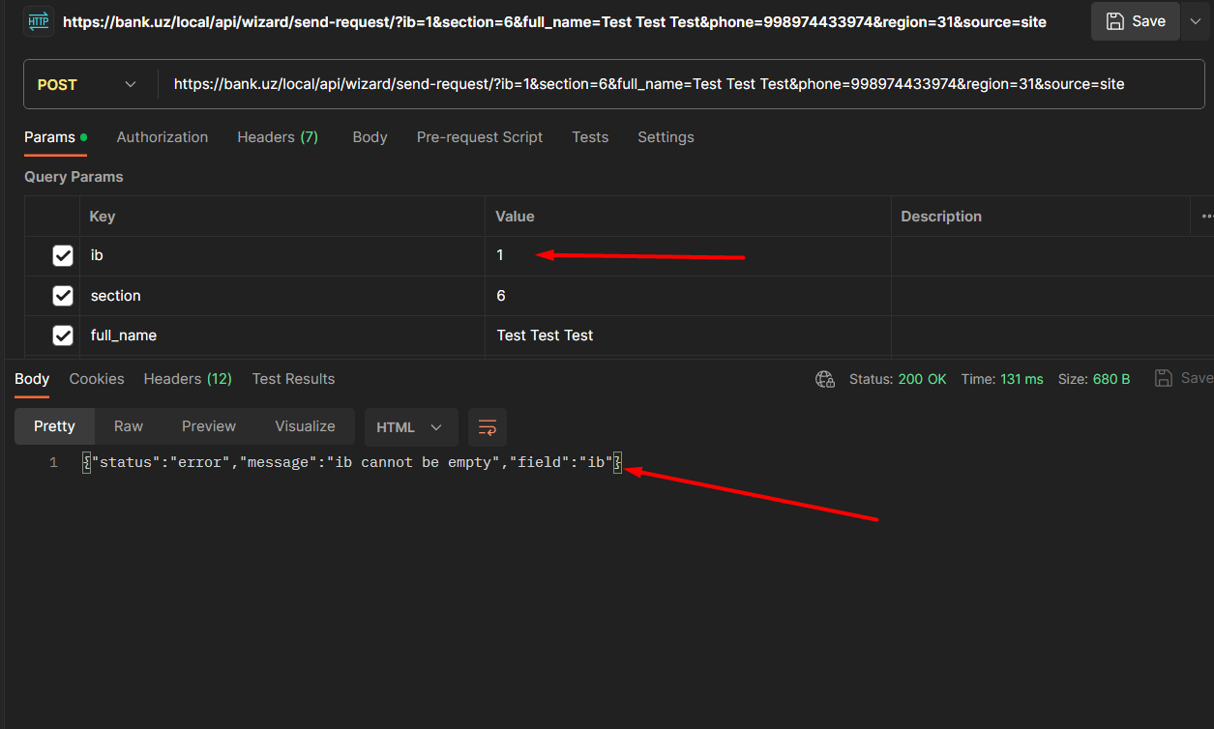
Task: Select the Raw view mode
Action: point(129,426)
